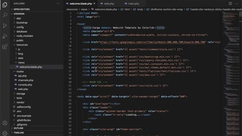Expand the tests folder
This screenshot has height=136, width=242.
[19, 98]
